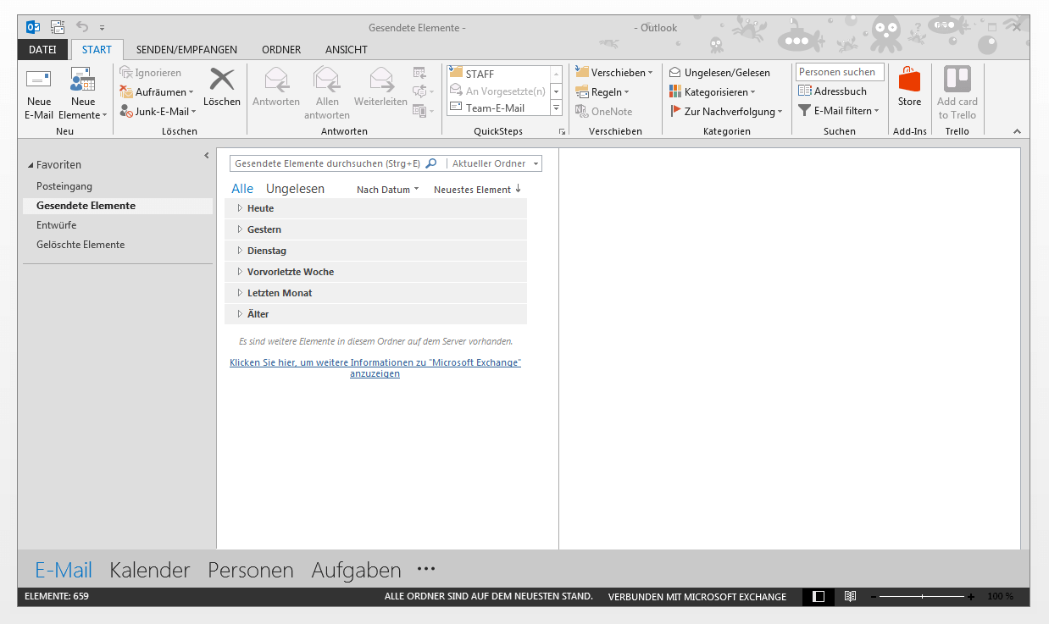Open the Nach Datum arrangement dropdown
The width and height of the screenshot is (1049, 624).
(x=388, y=190)
